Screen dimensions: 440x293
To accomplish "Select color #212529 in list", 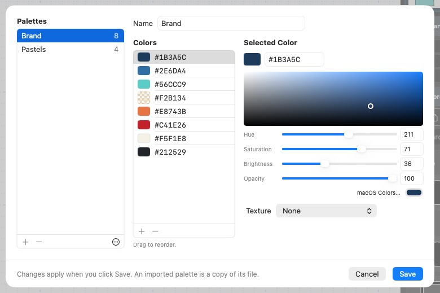I will [184, 152].
